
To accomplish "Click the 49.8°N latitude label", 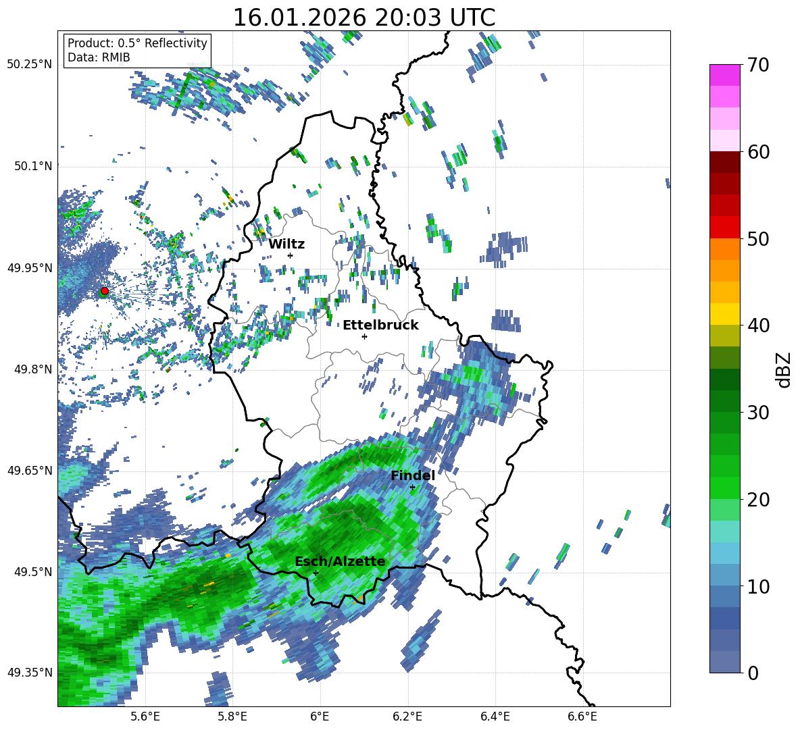I will click(32, 369).
